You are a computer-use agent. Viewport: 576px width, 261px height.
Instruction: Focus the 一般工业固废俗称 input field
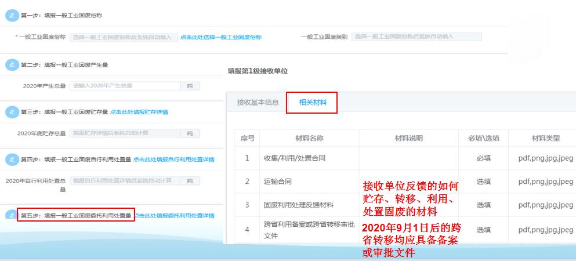pyautogui.click(x=124, y=37)
